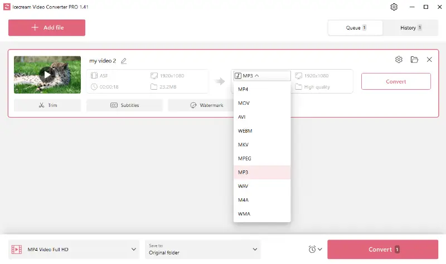
Task: Open the Trim tool
Action: tap(47, 105)
